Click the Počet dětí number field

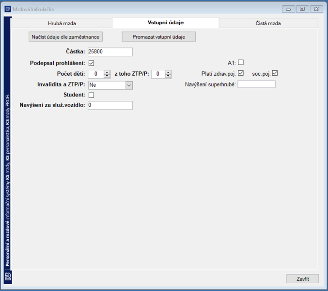(96, 74)
